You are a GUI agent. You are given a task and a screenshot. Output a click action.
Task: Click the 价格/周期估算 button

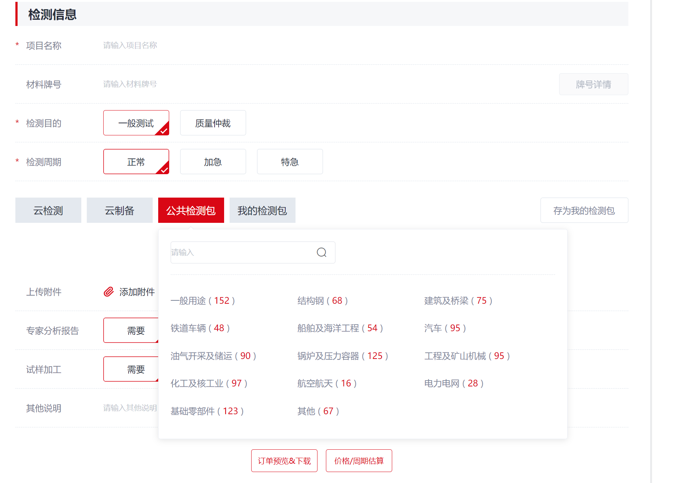359,461
